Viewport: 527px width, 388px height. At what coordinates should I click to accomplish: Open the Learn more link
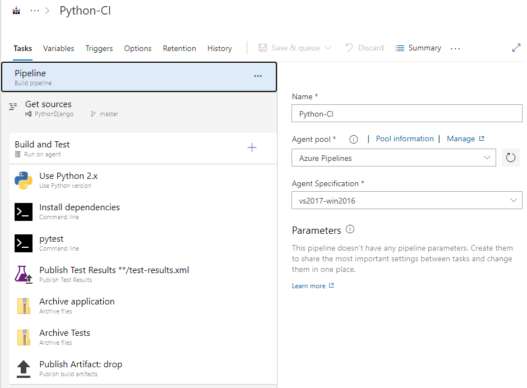pyautogui.click(x=313, y=286)
